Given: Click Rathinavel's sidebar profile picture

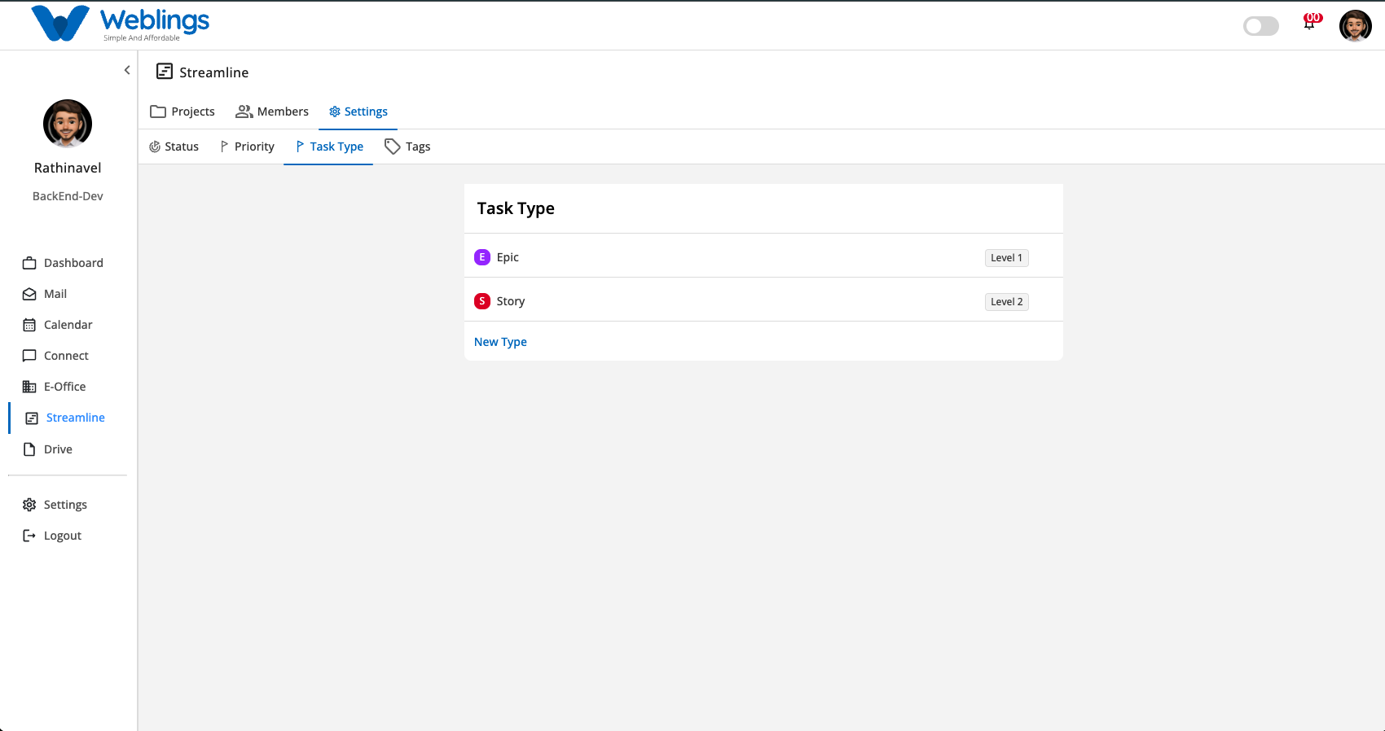Looking at the screenshot, I should (x=68, y=124).
